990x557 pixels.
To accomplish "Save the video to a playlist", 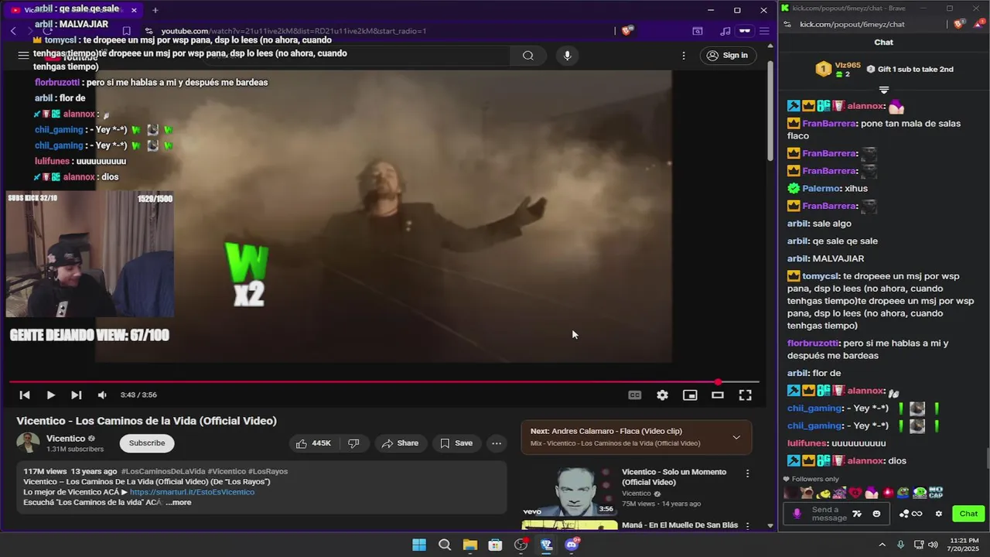I will point(456,443).
